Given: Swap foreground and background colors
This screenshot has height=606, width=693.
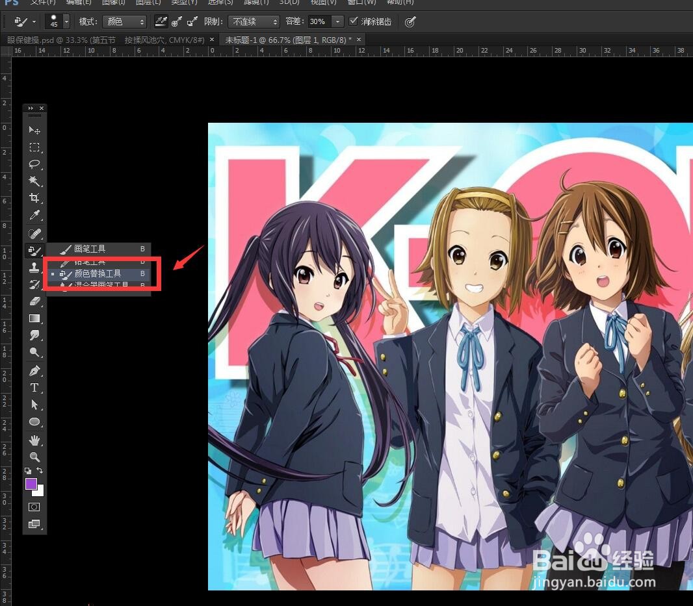Looking at the screenshot, I should (x=40, y=470).
